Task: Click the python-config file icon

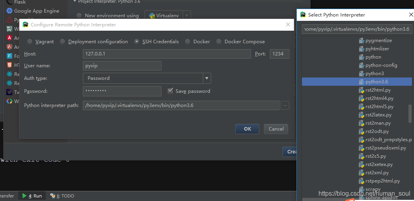Action: pyautogui.click(x=362, y=65)
